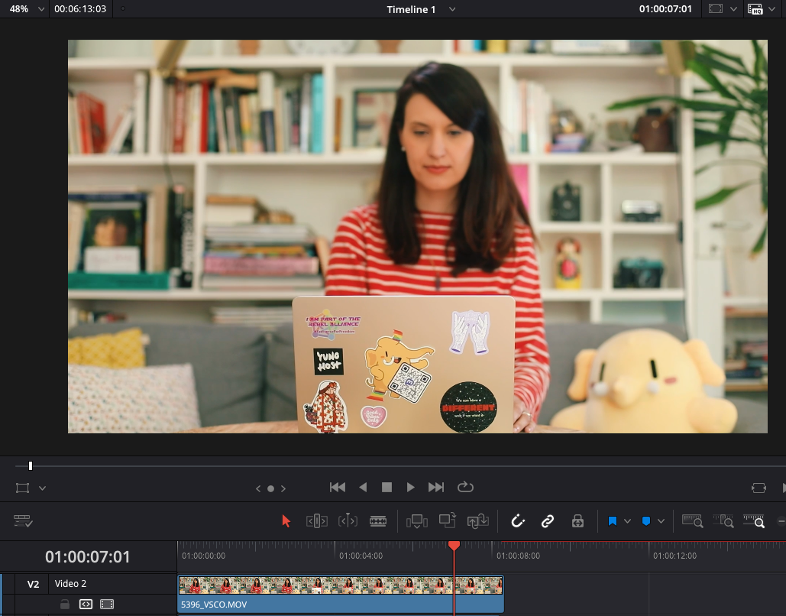Viewport: 786px width, 616px height.
Task: Toggle position lock icon
Action: (577, 521)
